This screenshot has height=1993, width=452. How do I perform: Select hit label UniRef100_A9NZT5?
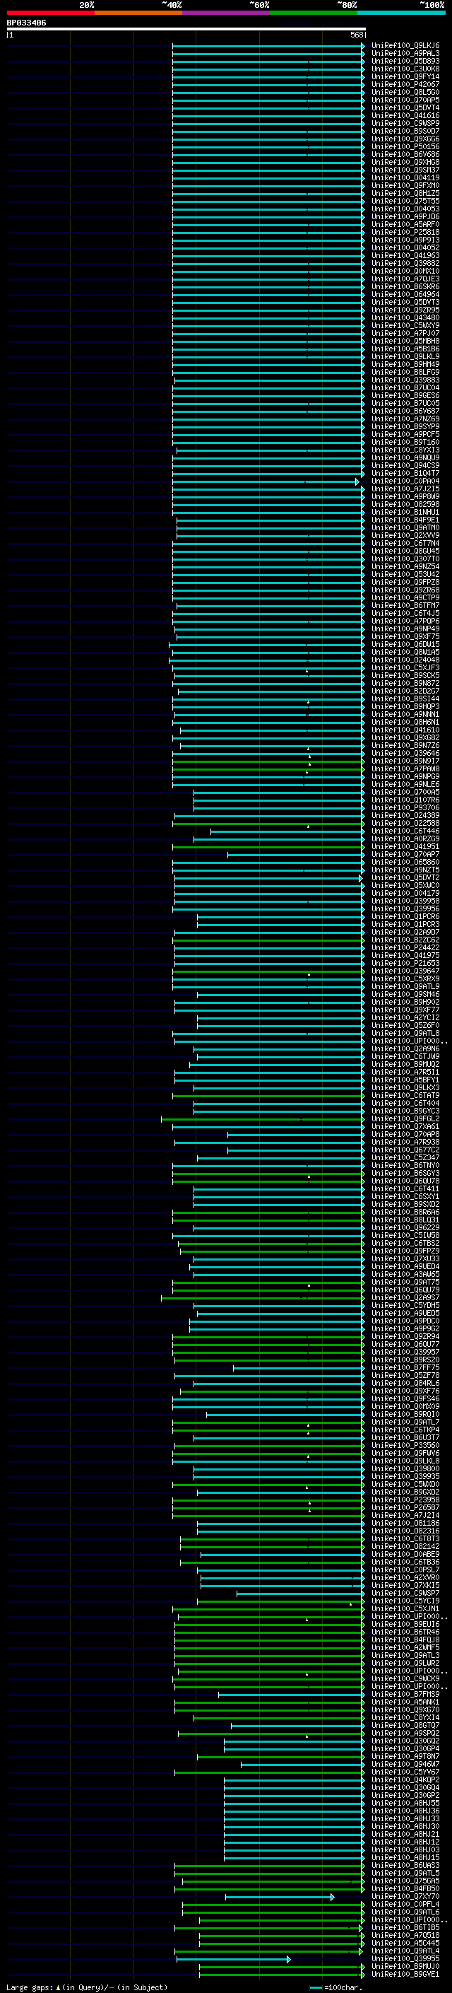405,870
